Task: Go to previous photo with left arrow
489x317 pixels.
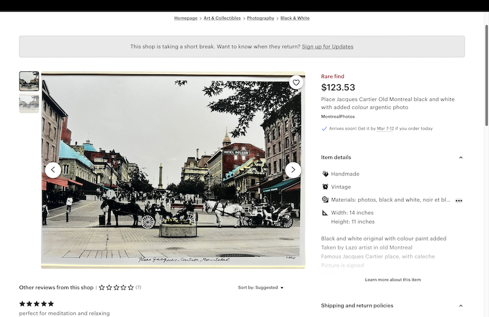Action: pos(53,170)
